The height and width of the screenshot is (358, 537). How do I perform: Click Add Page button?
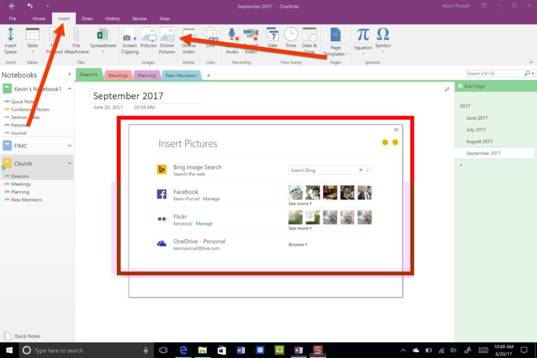471,87
